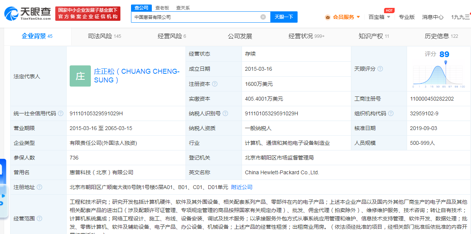Select the approval date 2019-09-03
Viewport: 471px width, 234px height.
coord(424,128)
